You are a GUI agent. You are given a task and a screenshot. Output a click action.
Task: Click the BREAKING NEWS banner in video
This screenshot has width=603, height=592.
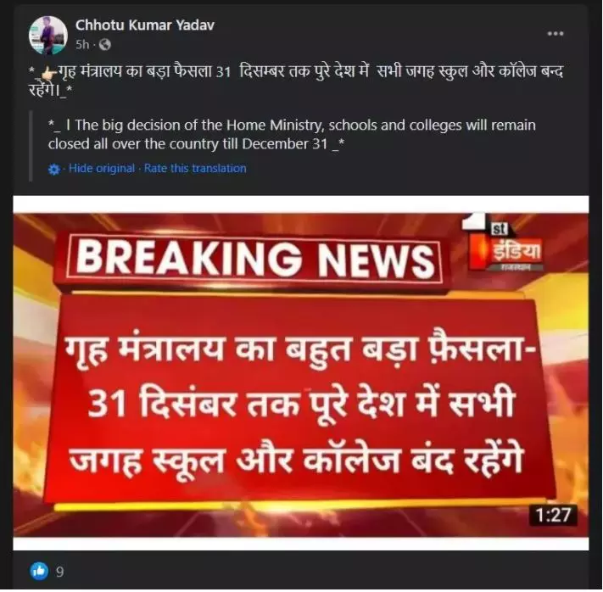pos(254,258)
